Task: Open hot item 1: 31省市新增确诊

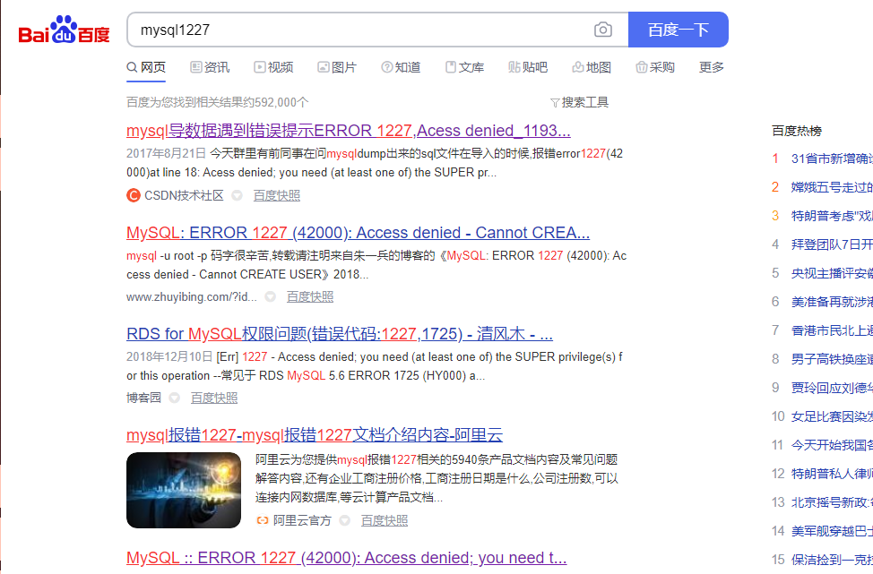Action: point(832,158)
